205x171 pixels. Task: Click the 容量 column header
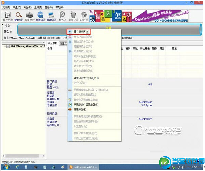174,49
